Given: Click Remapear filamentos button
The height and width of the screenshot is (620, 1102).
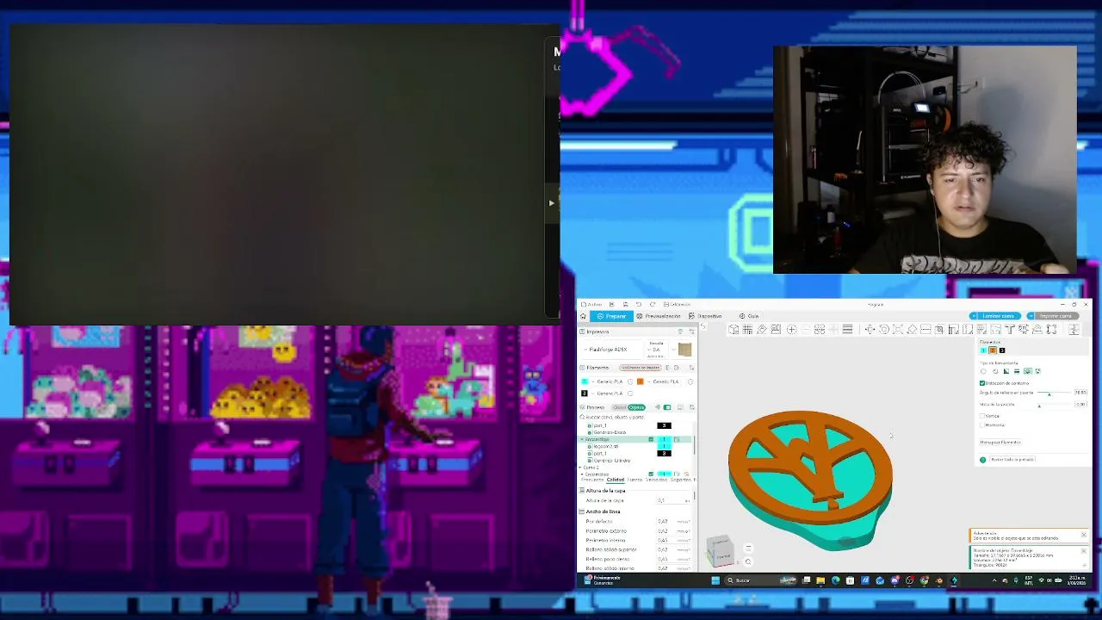Looking at the screenshot, I should [x=1000, y=443].
